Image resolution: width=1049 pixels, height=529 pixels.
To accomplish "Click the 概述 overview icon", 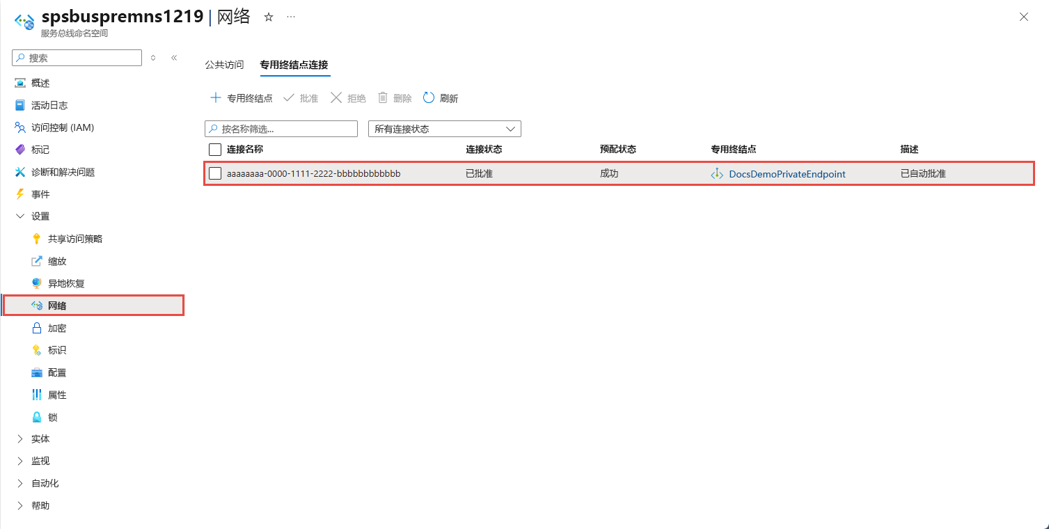I will click(19, 83).
